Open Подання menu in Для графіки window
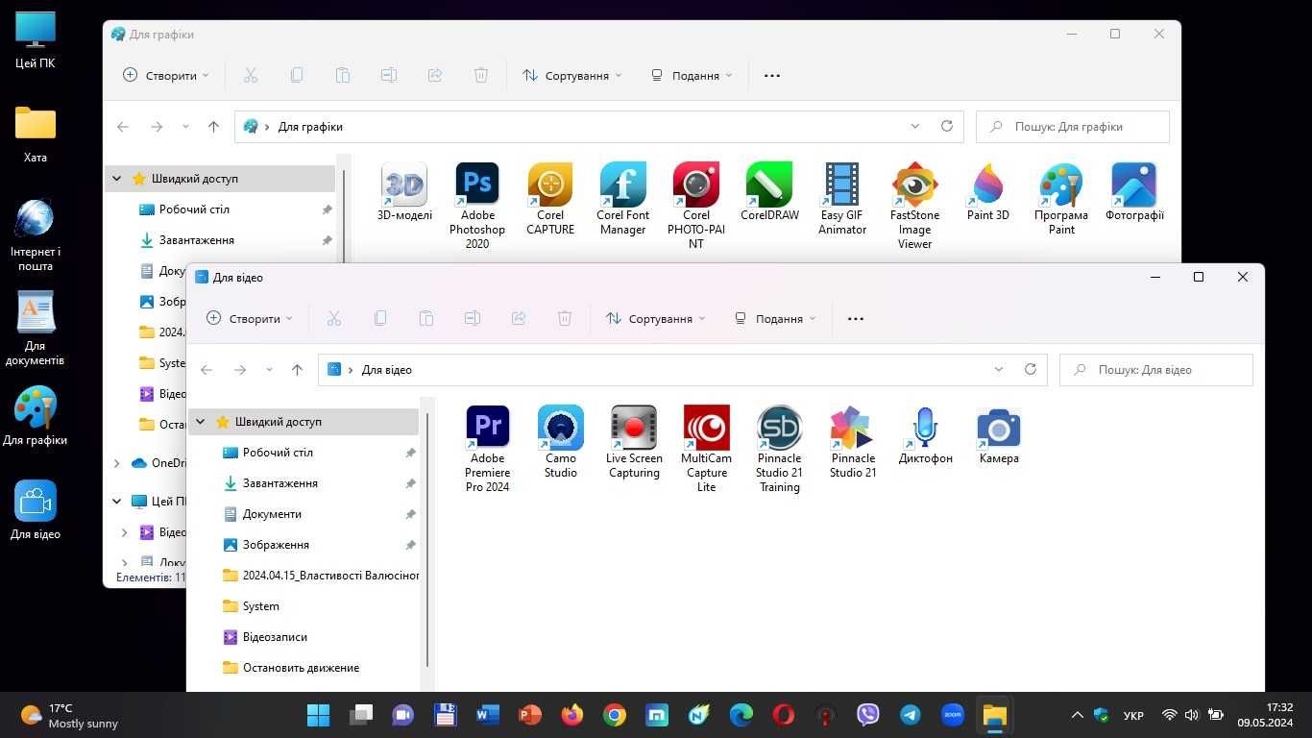 [x=692, y=75]
